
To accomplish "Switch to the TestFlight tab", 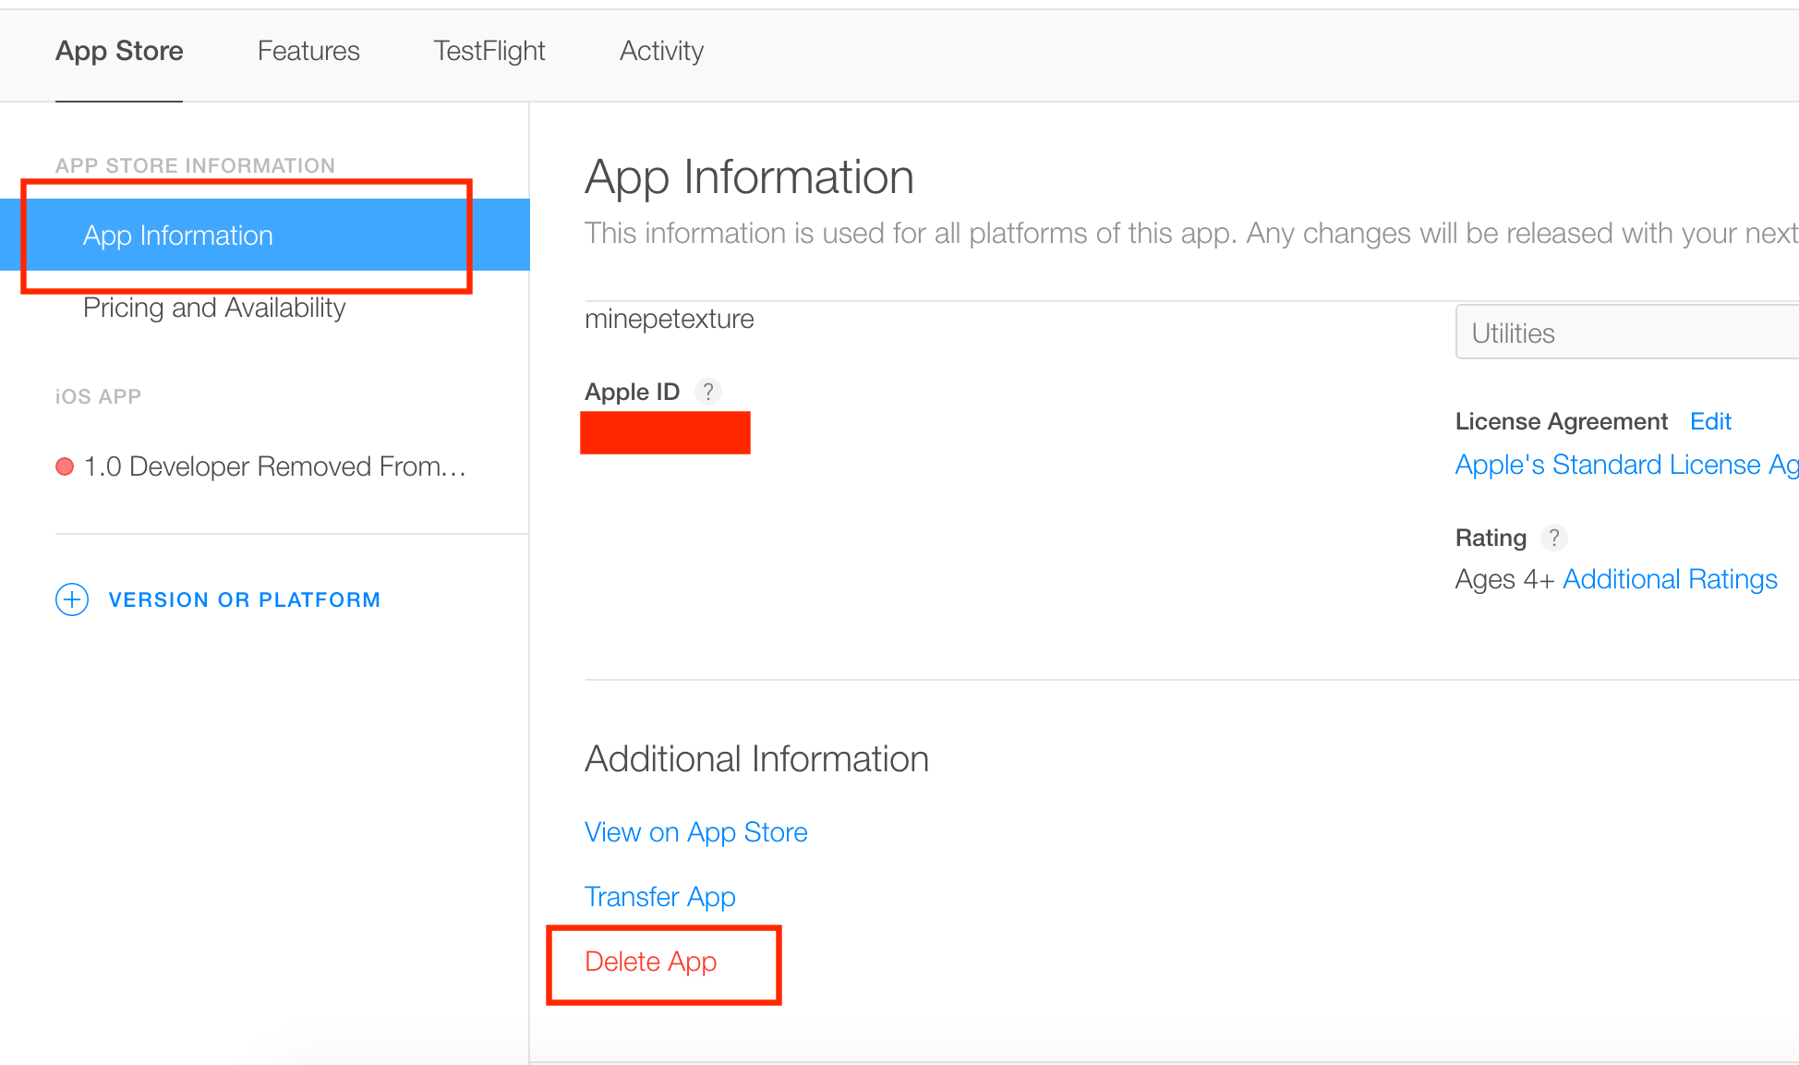I will click(489, 51).
